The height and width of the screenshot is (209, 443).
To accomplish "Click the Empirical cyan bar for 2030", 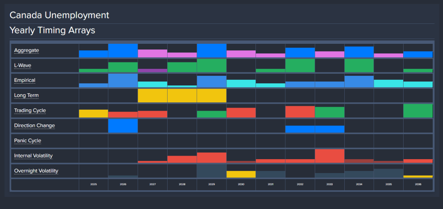I will point(241,83).
